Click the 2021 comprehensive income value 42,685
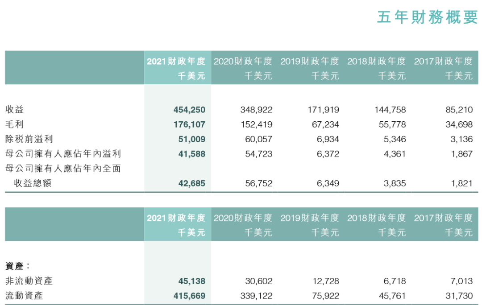Image resolution: width=482 pixels, height=305 pixels. pyautogui.click(x=192, y=183)
